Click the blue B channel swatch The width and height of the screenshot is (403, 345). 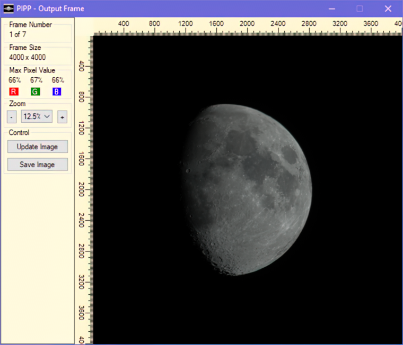[57, 92]
